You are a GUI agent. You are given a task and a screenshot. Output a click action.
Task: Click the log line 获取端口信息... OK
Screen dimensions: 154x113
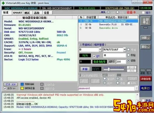[27, 104]
